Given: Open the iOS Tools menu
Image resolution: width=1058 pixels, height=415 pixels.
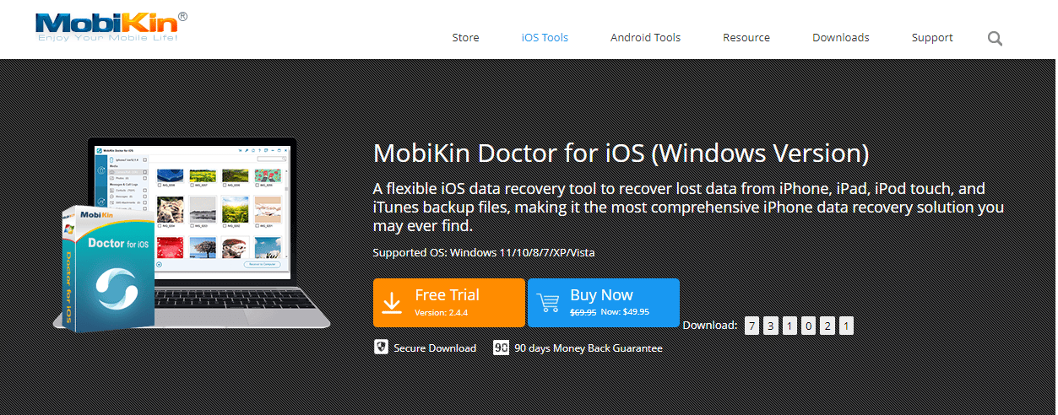Looking at the screenshot, I should (545, 37).
